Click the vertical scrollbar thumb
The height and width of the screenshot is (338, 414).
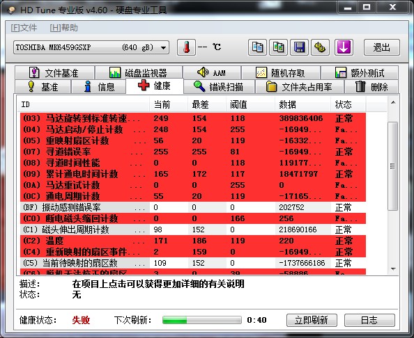pyautogui.click(x=393, y=166)
